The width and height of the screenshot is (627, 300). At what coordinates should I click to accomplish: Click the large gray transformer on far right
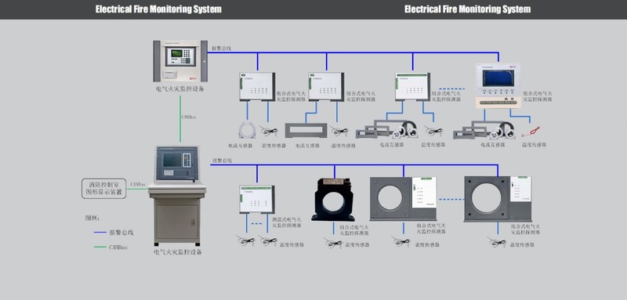click(498, 199)
